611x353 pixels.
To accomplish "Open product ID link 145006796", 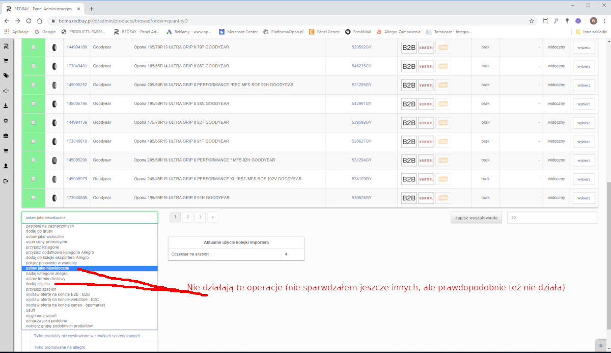I will [77, 104].
